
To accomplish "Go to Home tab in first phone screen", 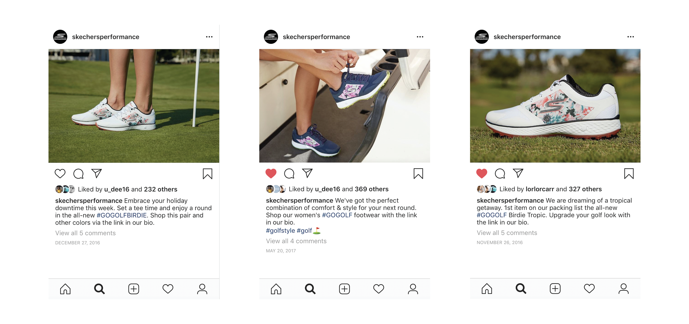I will (x=65, y=289).
